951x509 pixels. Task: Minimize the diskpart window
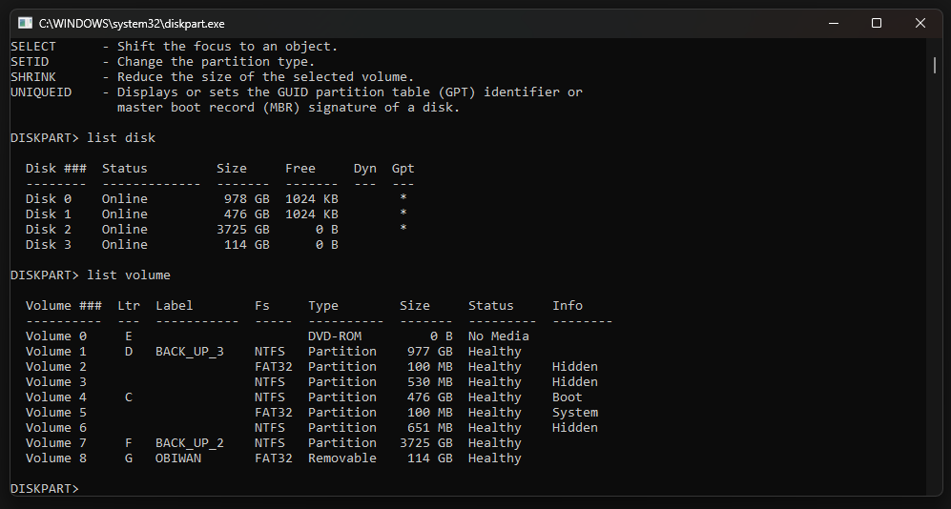tap(834, 23)
